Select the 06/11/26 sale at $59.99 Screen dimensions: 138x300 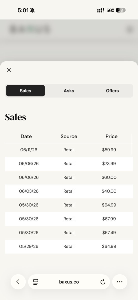tap(69, 150)
